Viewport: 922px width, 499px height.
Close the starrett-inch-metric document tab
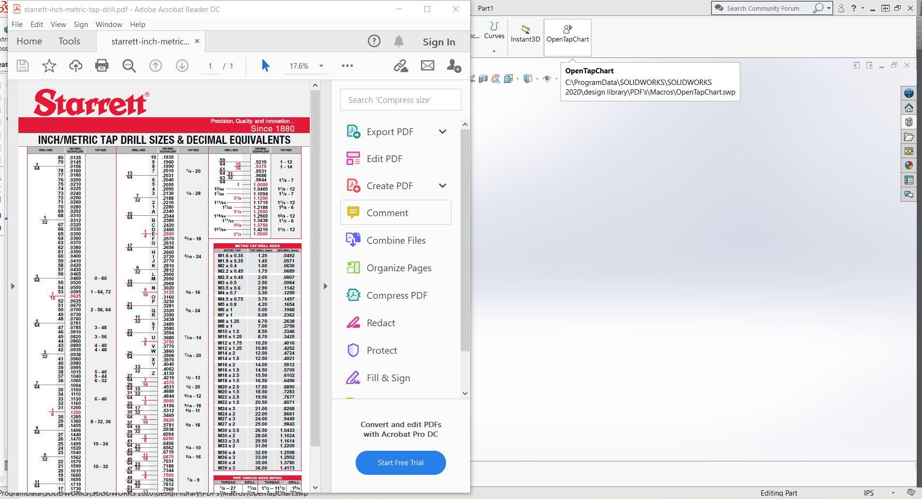tap(197, 42)
